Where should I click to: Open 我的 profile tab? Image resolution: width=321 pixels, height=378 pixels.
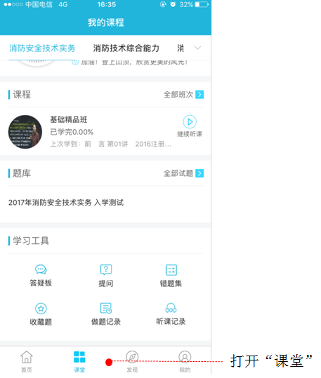click(x=185, y=361)
